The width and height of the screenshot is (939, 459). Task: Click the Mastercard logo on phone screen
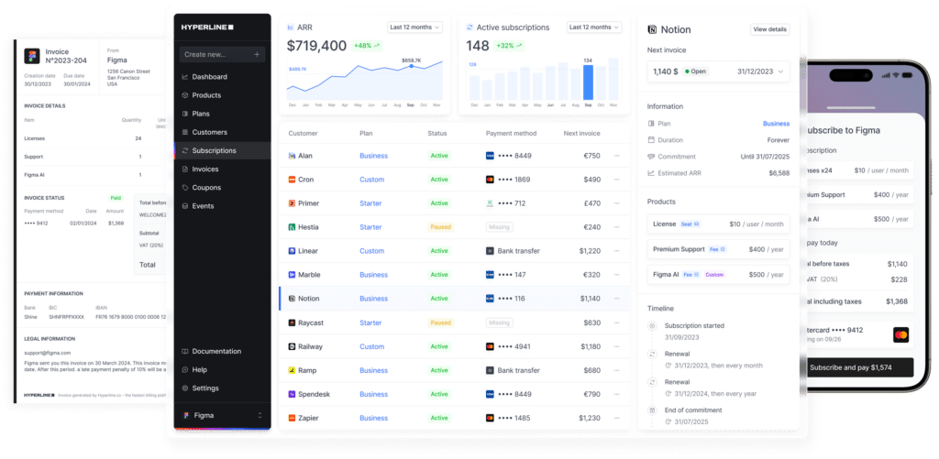click(x=900, y=334)
